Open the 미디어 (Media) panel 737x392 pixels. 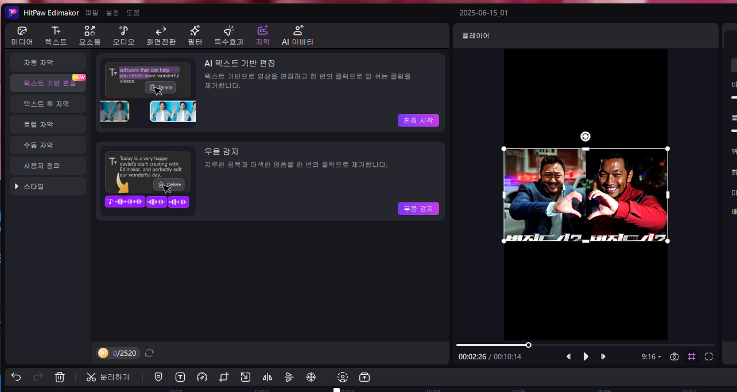(22, 36)
